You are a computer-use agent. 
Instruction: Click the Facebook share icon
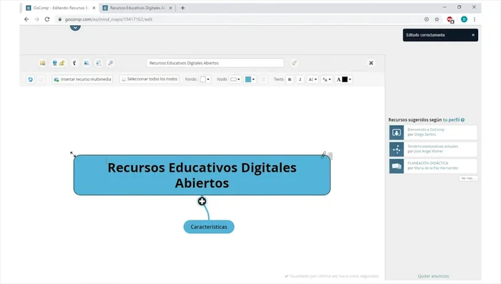click(x=74, y=63)
